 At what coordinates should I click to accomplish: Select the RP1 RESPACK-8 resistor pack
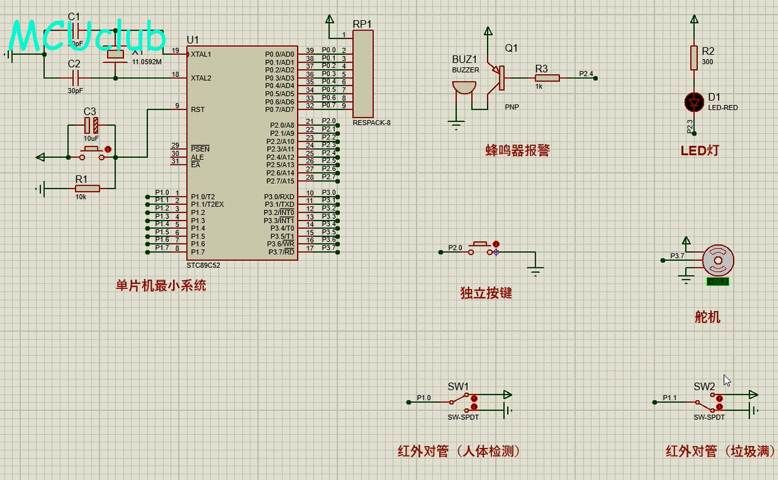click(363, 74)
